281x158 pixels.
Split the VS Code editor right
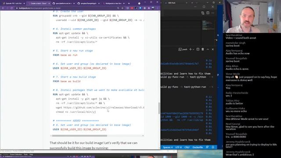coord(208,13)
